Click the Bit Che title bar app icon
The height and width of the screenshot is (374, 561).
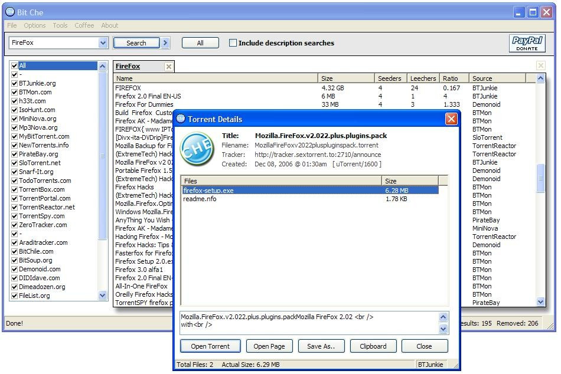[x=10, y=12]
